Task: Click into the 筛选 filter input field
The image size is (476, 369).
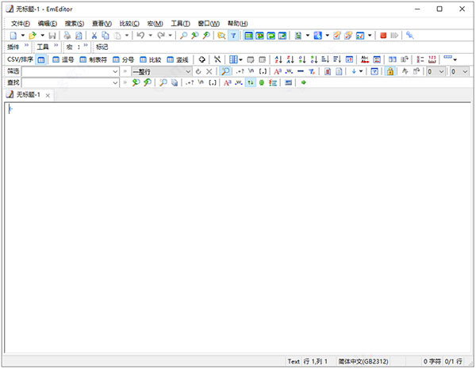Action: tap(67, 71)
